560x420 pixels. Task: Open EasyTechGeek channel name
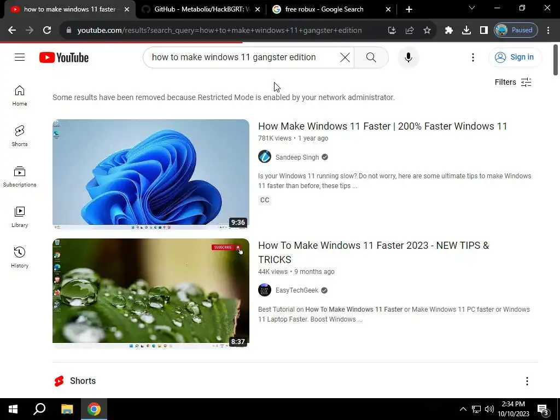click(297, 290)
